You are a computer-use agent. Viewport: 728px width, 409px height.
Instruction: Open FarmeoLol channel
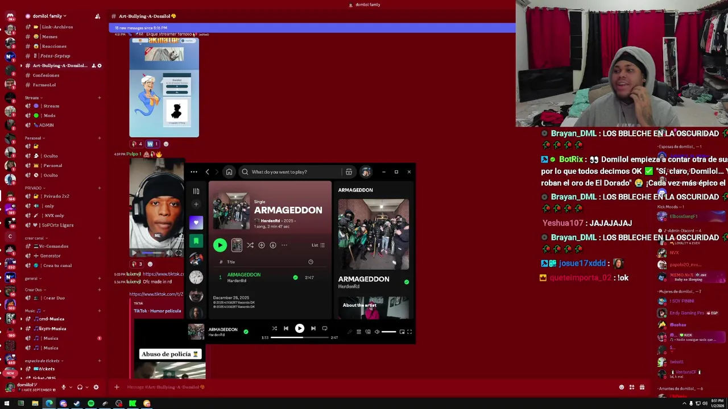click(44, 85)
